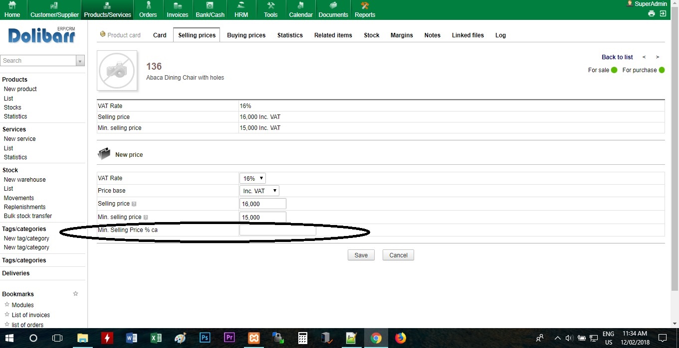Viewport: 679px width, 348px height.
Task: Focus the sidebar Search field
Action: (x=38, y=61)
